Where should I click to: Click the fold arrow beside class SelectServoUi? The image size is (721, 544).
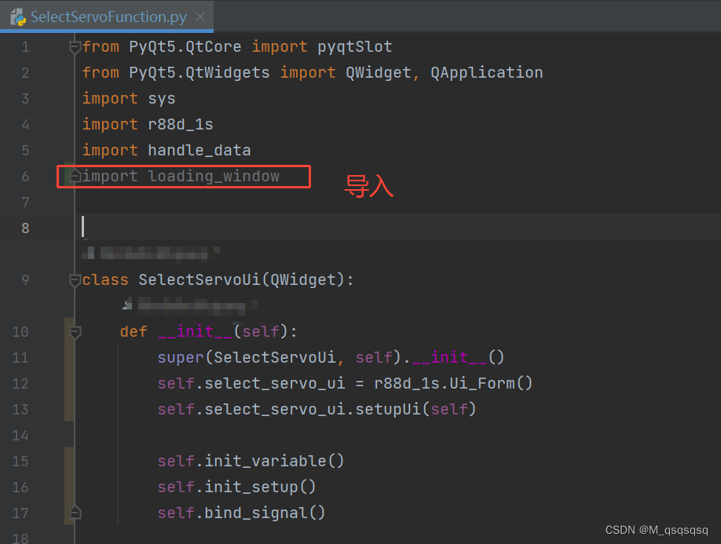click(x=74, y=279)
